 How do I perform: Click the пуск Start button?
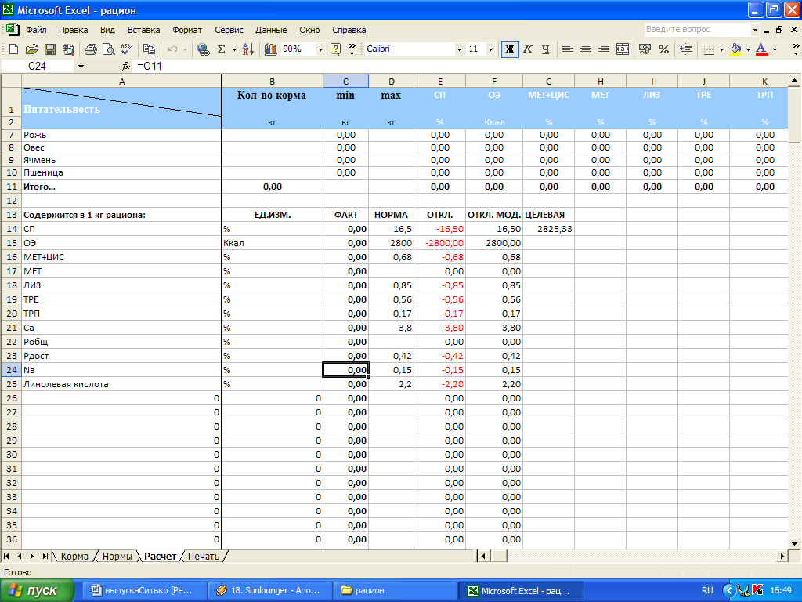coord(38,590)
